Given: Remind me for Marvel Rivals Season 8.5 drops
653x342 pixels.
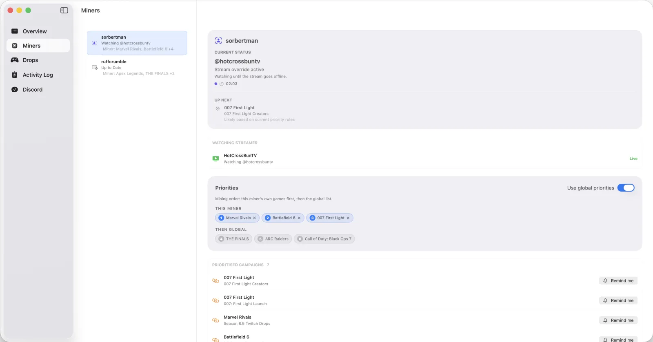Looking at the screenshot, I should coord(618,320).
